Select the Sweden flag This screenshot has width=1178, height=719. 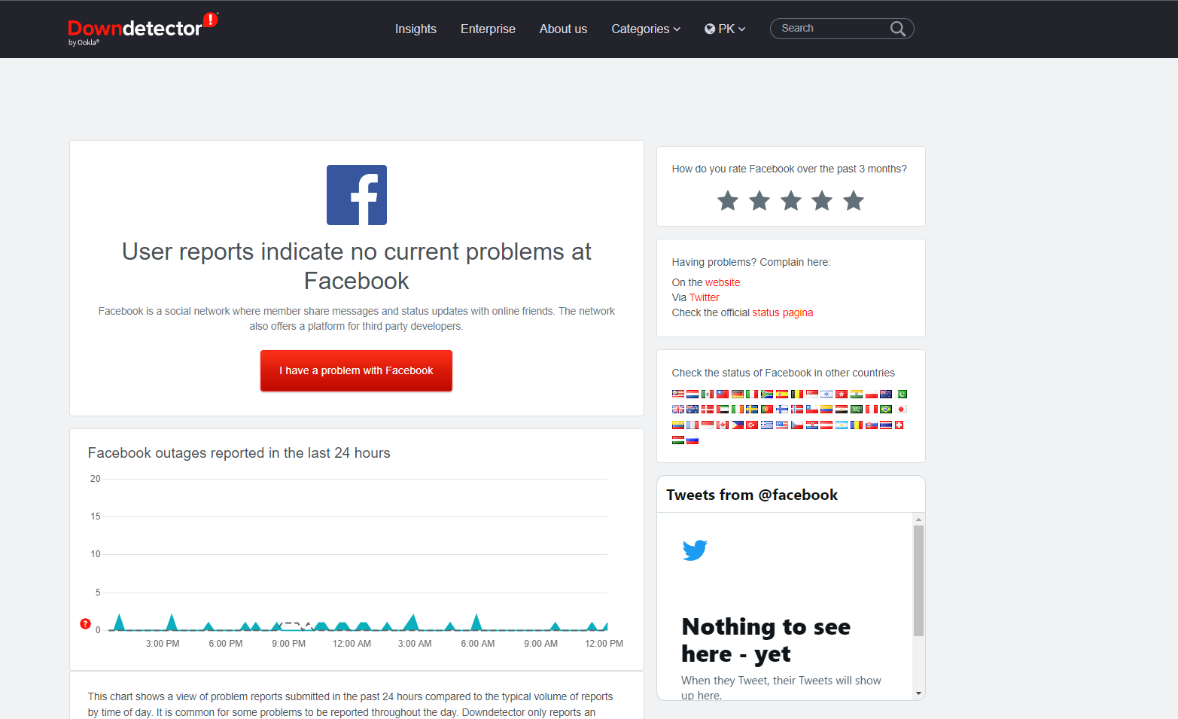752,410
